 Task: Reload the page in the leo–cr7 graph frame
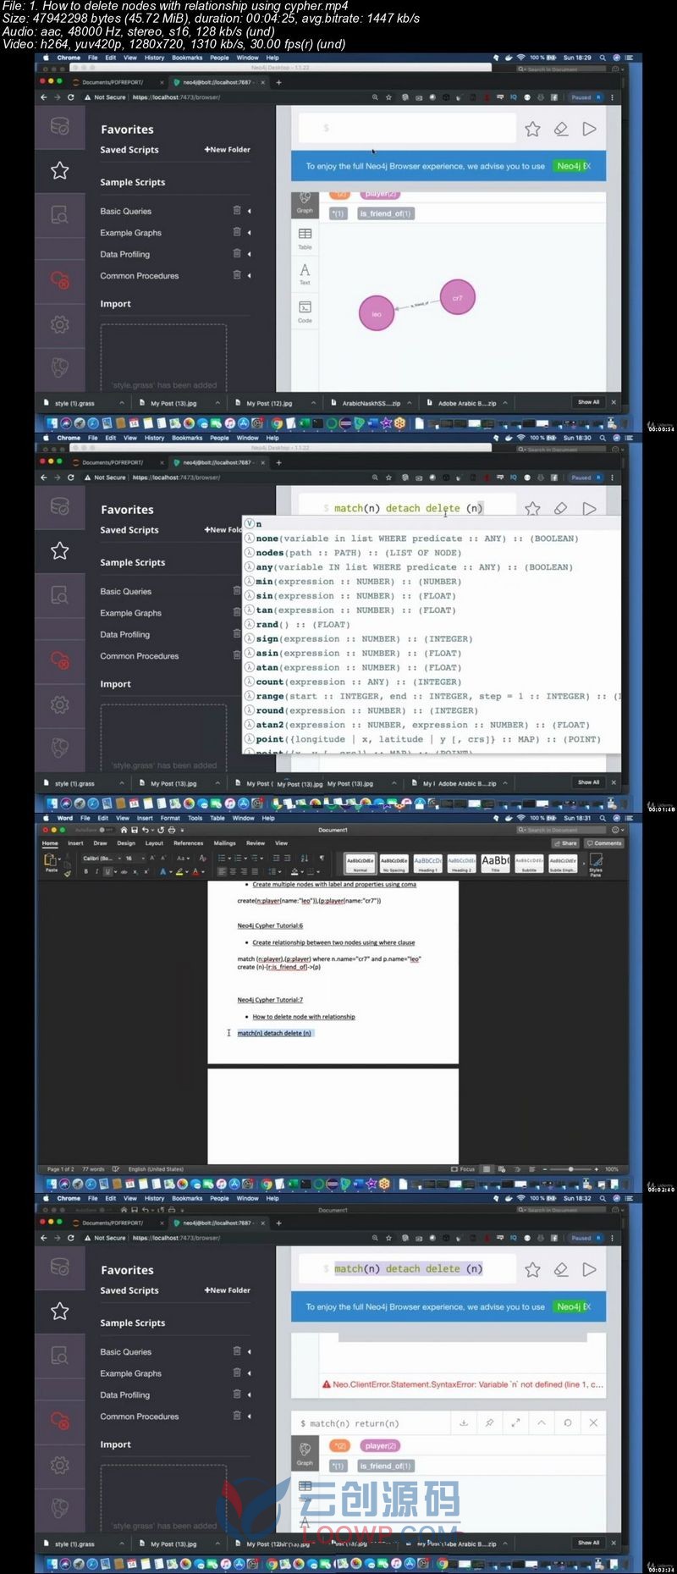click(71, 97)
